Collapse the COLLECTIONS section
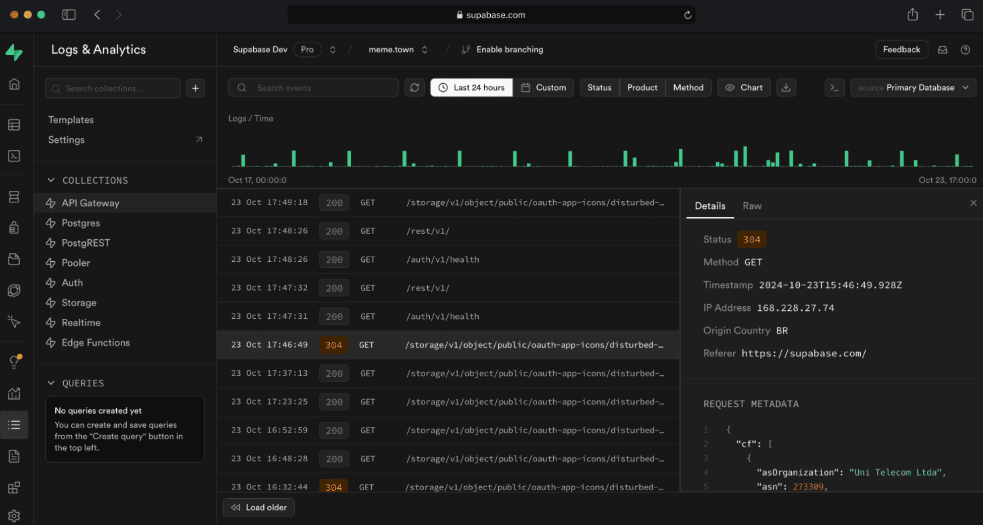 88,180
